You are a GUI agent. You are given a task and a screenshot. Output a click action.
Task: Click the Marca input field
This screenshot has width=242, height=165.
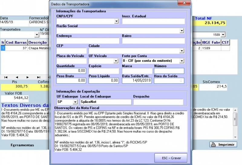[x=137, y=71]
